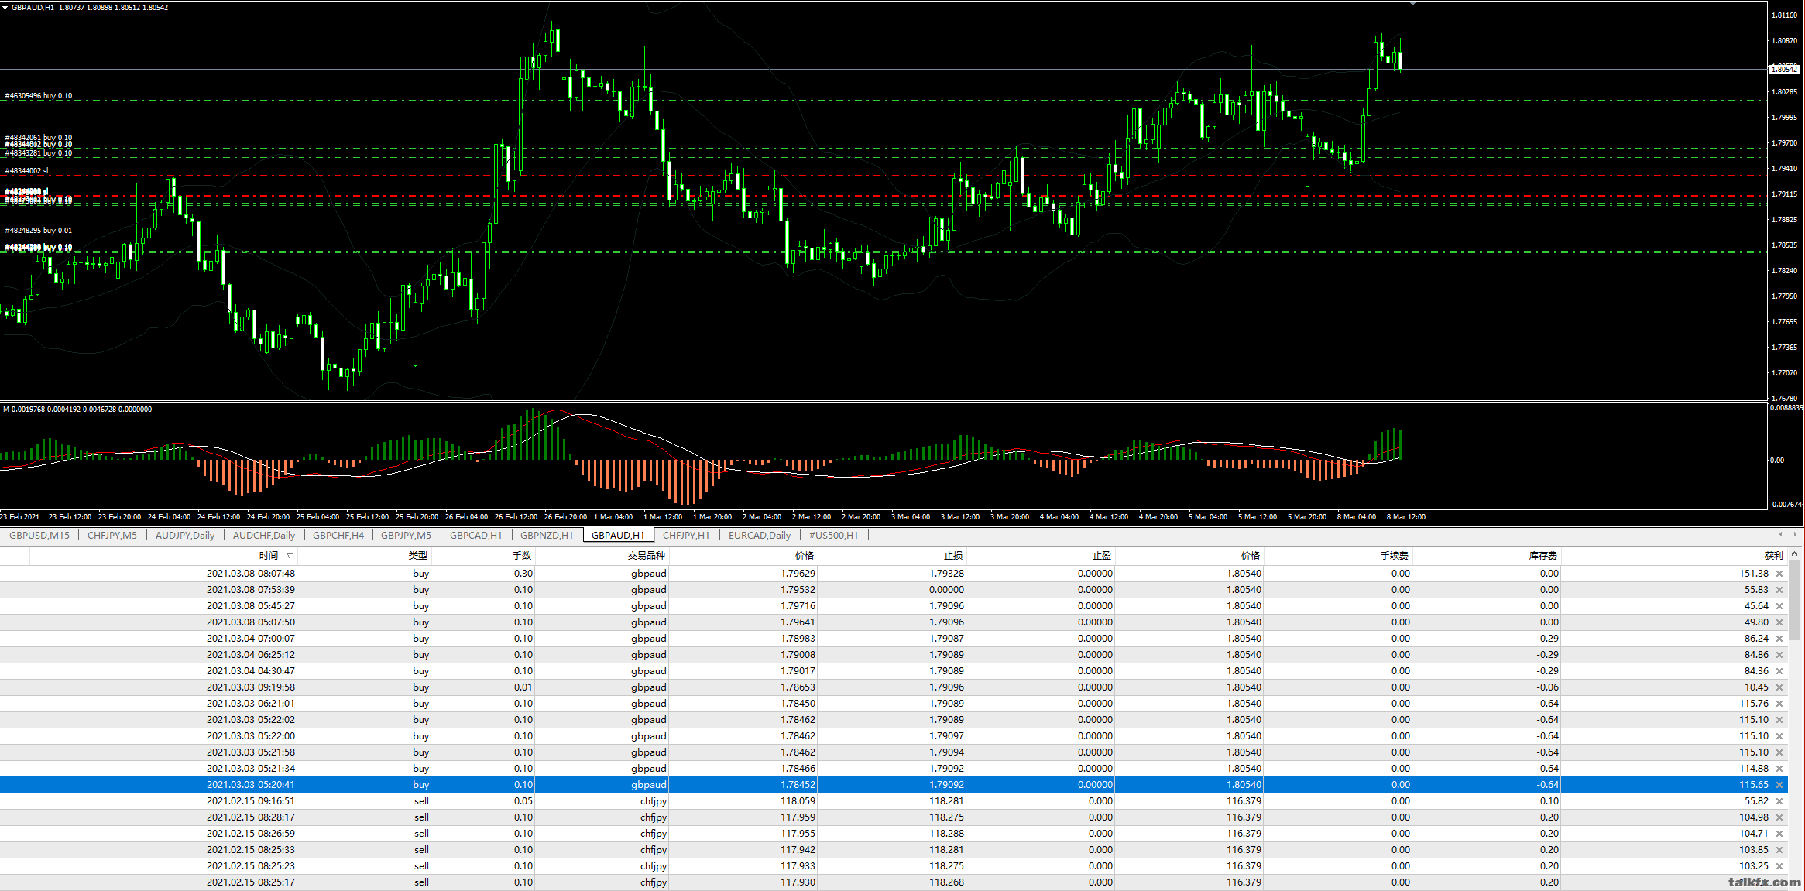Close the chfjpy order with profit 104.71

click(1779, 834)
